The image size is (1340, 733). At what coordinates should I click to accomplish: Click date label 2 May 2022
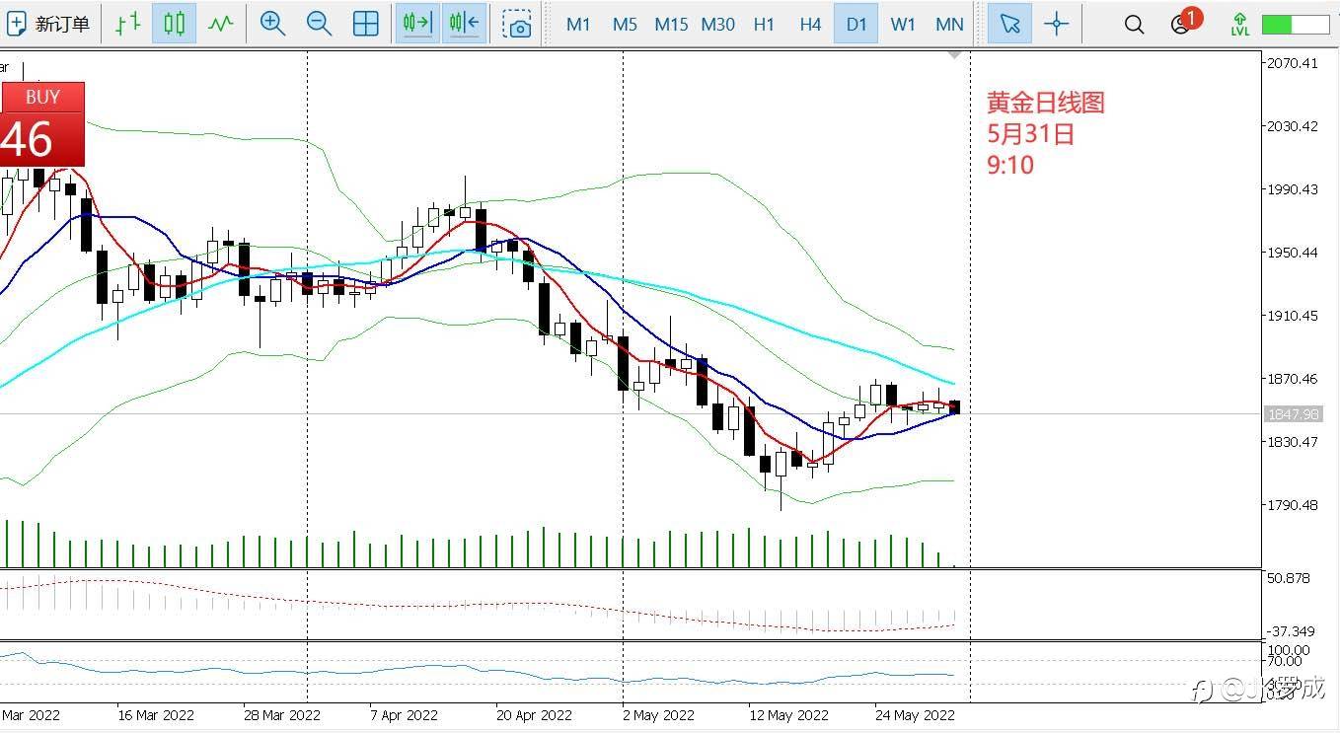[659, 715]
